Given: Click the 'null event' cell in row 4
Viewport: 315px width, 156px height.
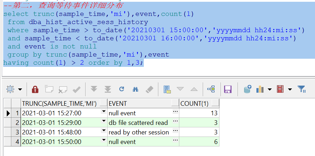Looking at the screenshot, I should click(143, 141).
